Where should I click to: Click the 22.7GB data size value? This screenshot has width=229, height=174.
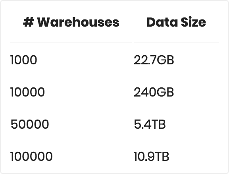(154, 60)
